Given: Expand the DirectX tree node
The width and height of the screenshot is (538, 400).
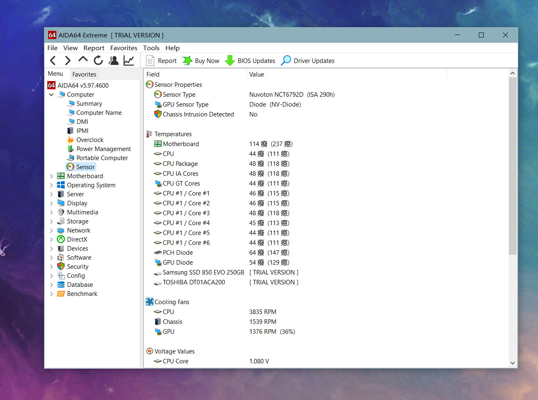Looking at the screenshot, I should pyautogui.click(x=51, y=240).
